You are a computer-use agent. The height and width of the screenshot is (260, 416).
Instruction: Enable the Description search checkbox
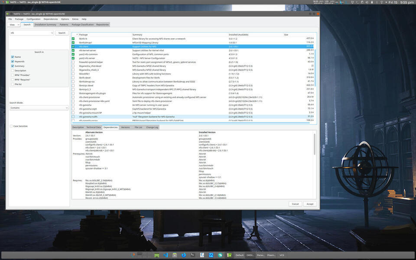point(13,71)
